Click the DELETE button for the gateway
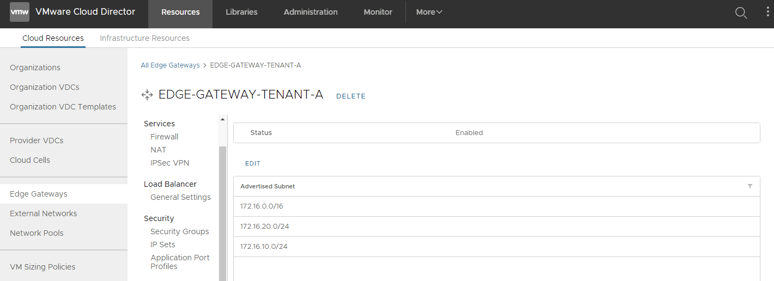The image size is (774, 281). tap(350, 96)
